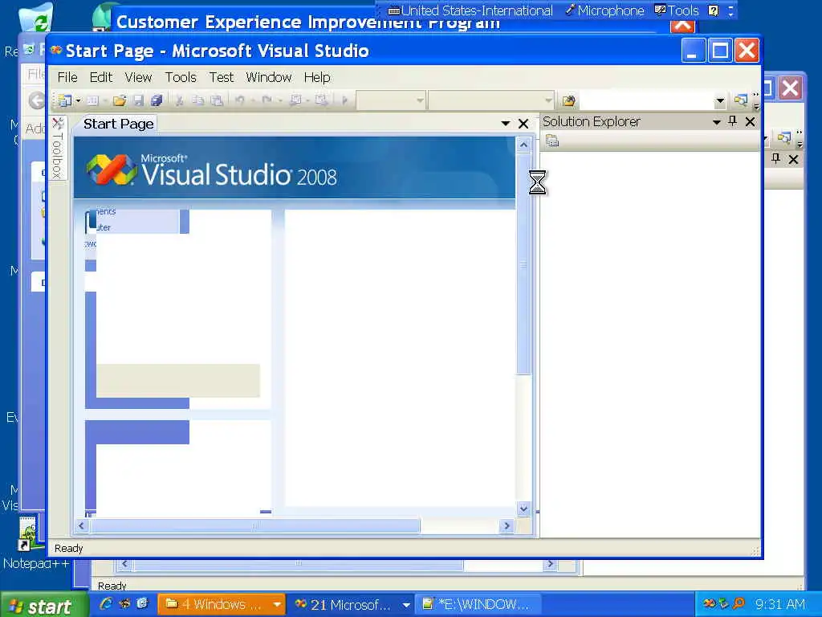This screenshot has height=617, width=822.
Task: Toggle pin on the background window's panel
Action: [776, 158]
